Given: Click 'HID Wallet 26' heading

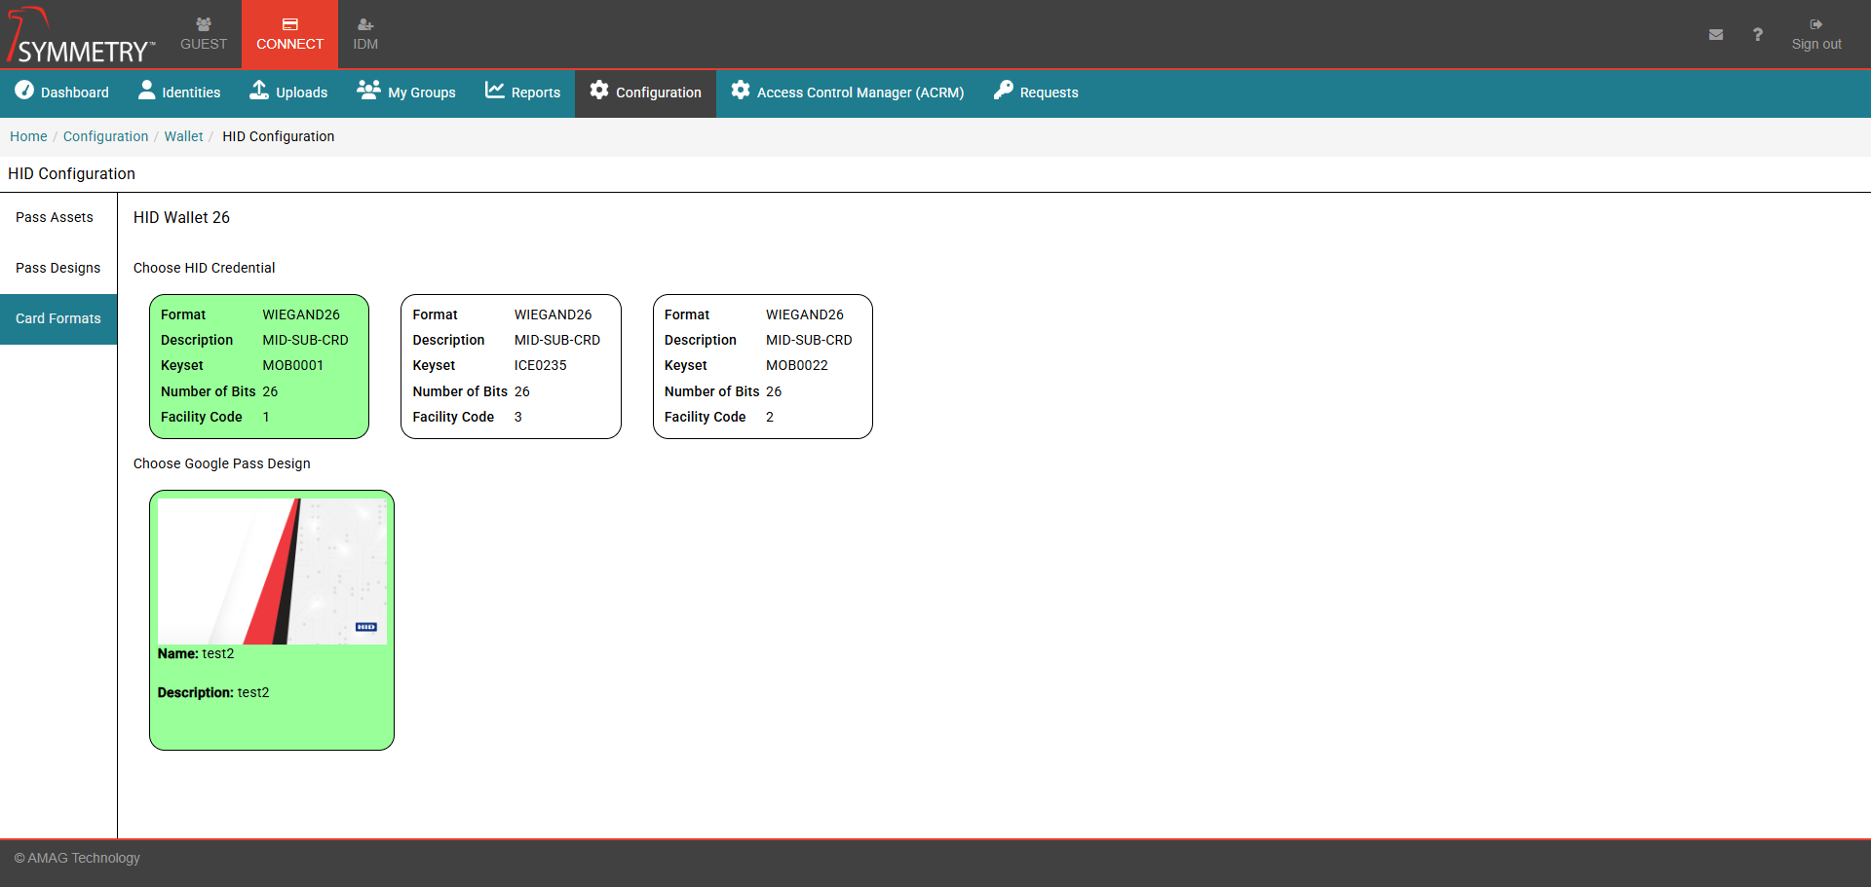Looking at the screenshot, I should 181,217.
